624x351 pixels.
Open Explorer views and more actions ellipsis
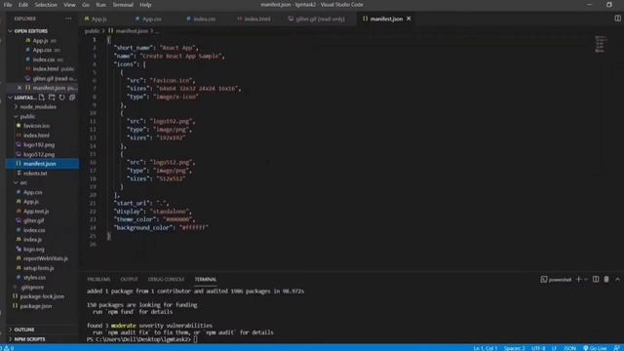[x=68, y=19]
